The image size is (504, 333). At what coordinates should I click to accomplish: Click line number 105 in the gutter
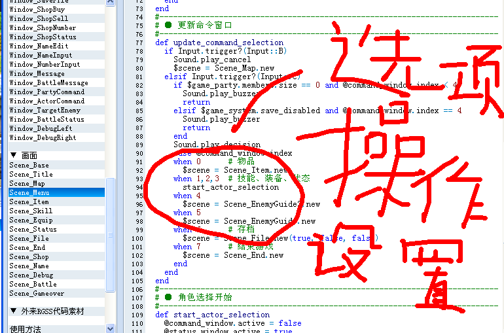pyautogui.click(x=137, y=281)
